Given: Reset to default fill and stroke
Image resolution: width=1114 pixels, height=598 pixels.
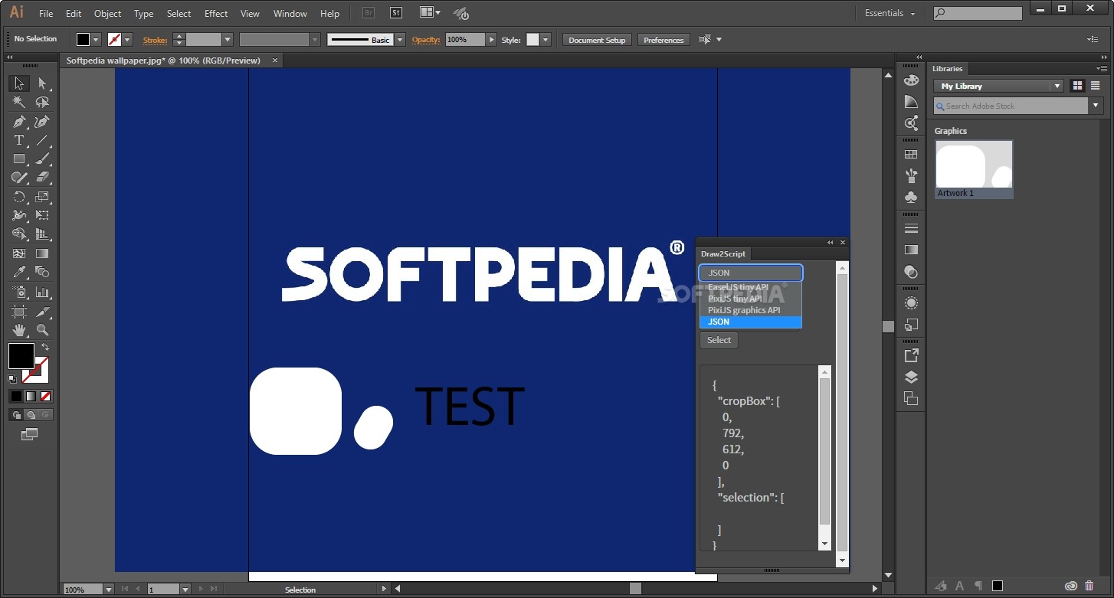Looking at the screenshot, I should pos(12,378).
